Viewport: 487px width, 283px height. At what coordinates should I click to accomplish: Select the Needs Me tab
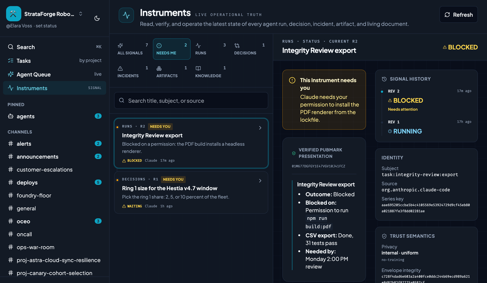click(172, 49)
